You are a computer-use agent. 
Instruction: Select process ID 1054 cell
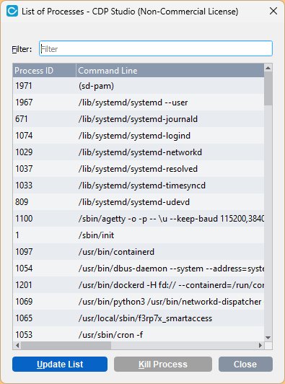45,269
